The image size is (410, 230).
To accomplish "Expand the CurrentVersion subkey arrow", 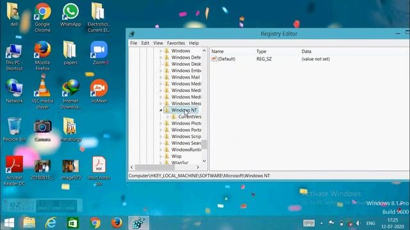I will click(168, 117).
